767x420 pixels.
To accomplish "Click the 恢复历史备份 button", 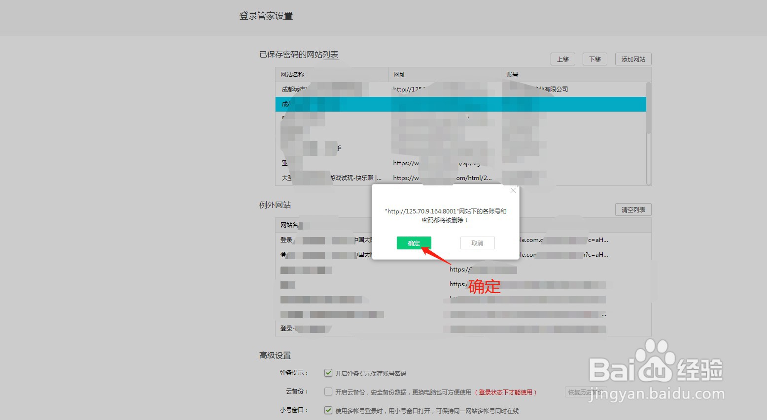I will tap(587, 392).
